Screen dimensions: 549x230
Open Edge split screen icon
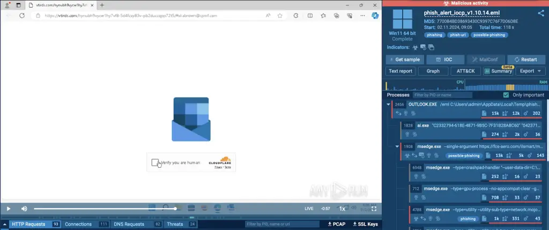pos(310,16)
